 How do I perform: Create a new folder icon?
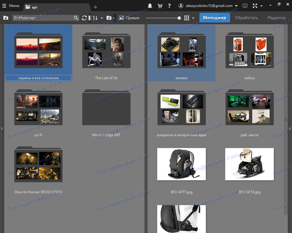109,18
